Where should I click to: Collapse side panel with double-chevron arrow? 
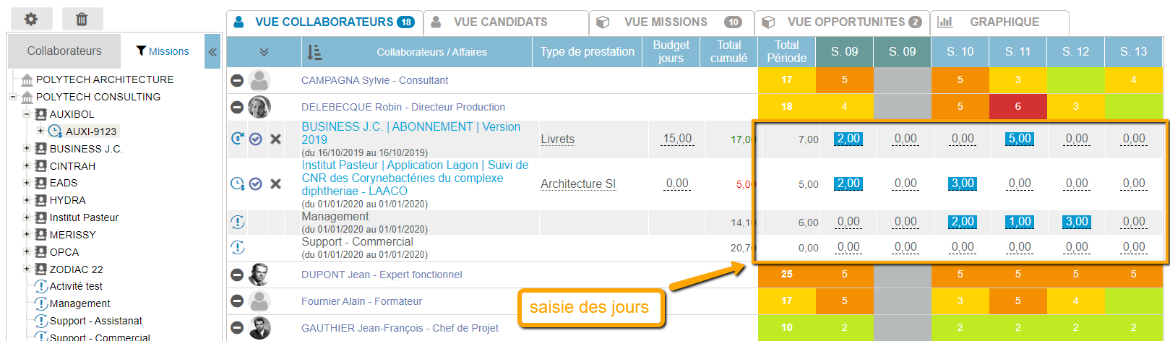212,52
